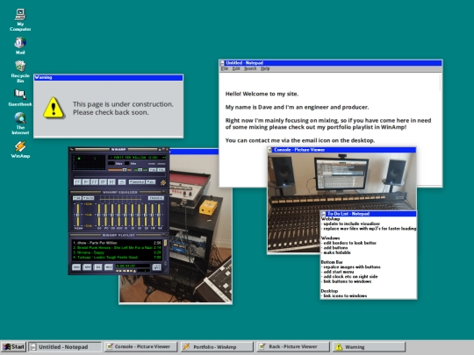Toggle the EQ window button in Winamp
The image size is (474, 355).
(x=153, y=170)
